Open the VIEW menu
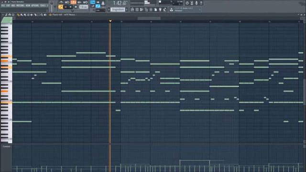Viewport: 306px width, 172px height. 28,6
